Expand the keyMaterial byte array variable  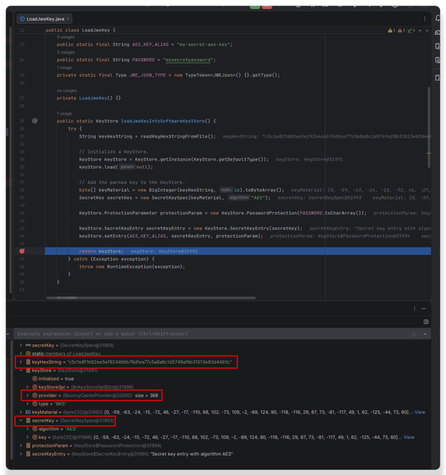click(20, 412)
